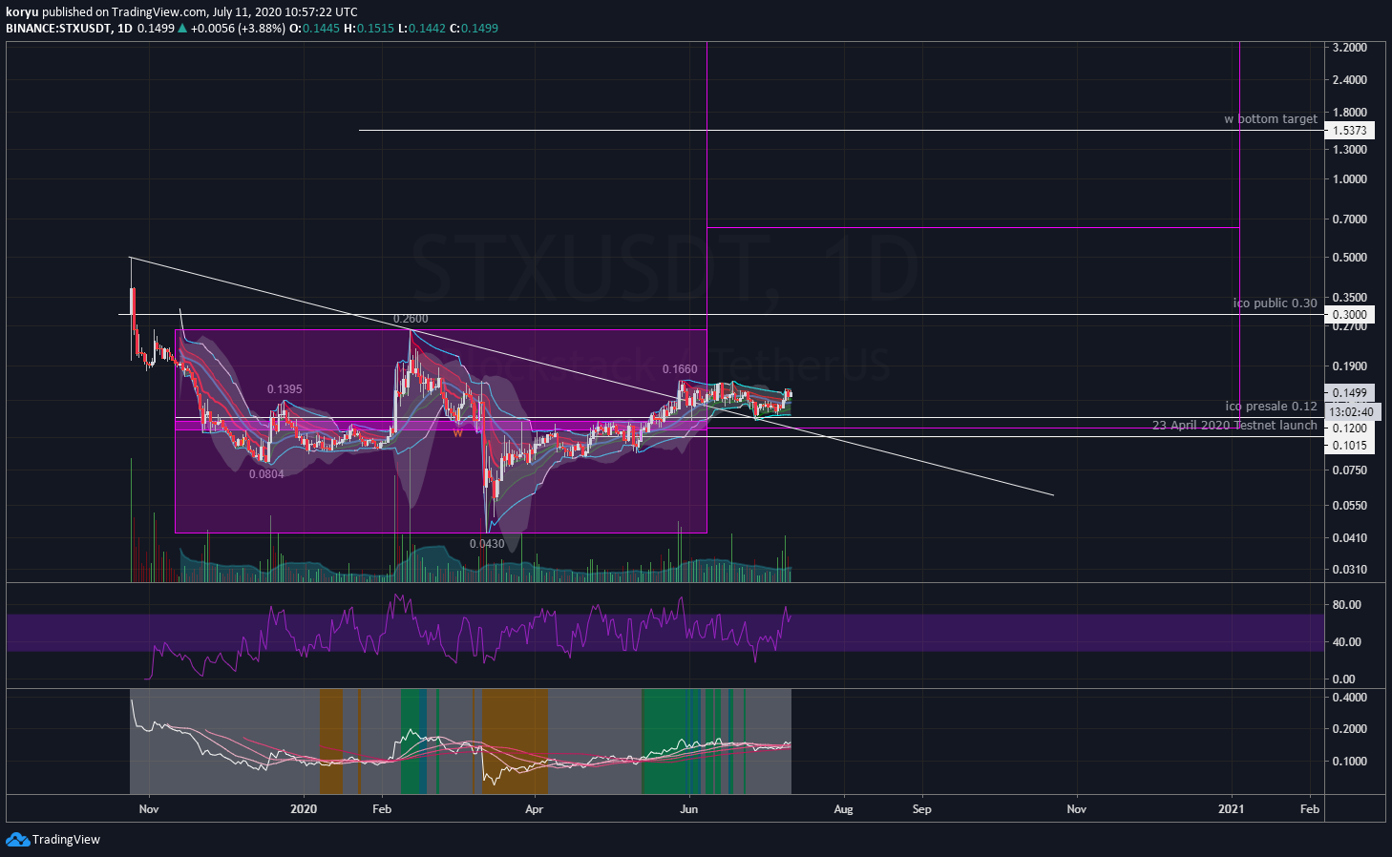Select 0.5000 on the price axis

(1349, 258)
